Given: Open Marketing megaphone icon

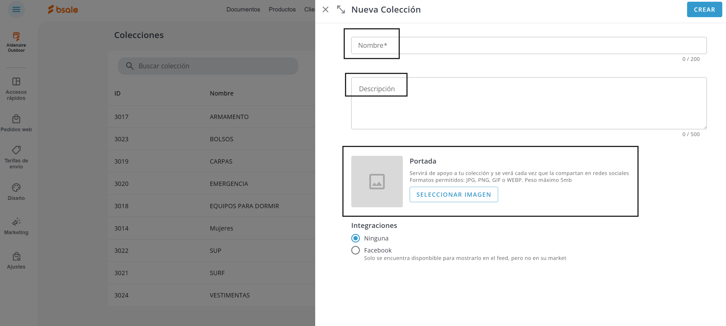Looking at the screenshot, I should click(x=16, y=222).
